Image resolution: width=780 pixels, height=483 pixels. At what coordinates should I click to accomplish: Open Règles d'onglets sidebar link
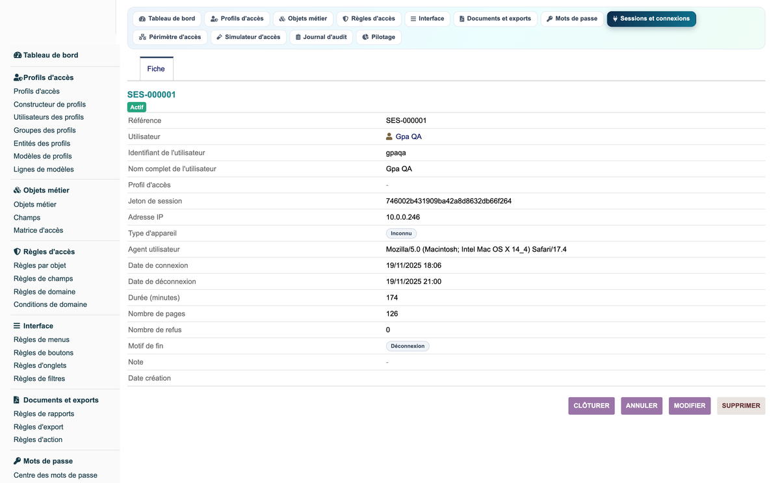[40, 365]
